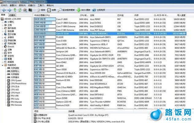194x123 pixels.
Task: Click the 设备 tree item icon
Action: 5,50
